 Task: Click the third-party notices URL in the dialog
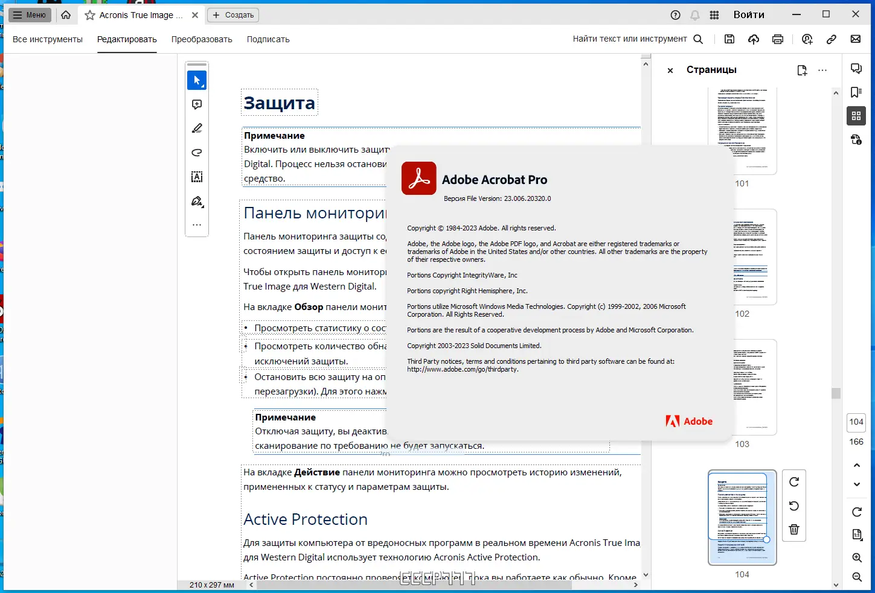[463, 369]
